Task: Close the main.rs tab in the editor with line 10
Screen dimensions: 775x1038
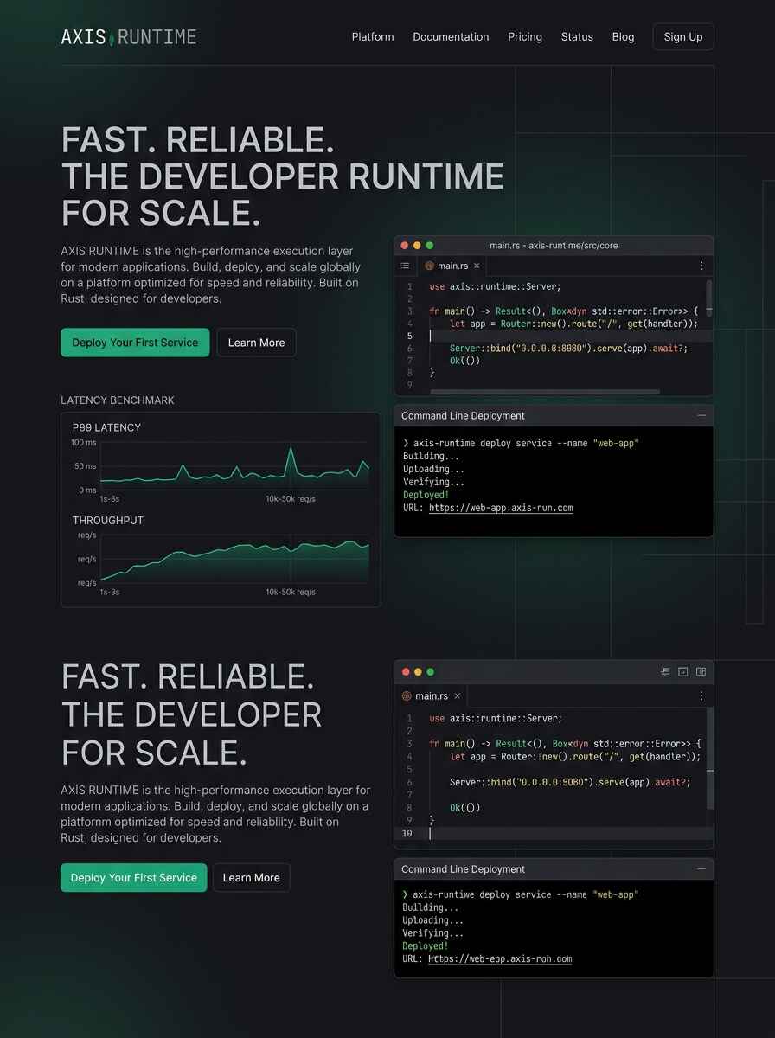Action: (x=458, y=695)
